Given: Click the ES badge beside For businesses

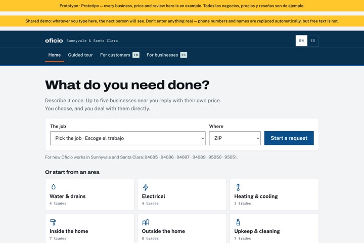Looking at the screenshot, I should (184, 55).
